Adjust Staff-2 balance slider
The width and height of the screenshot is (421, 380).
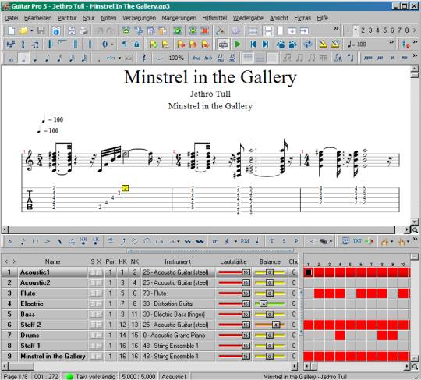point(269,325)
